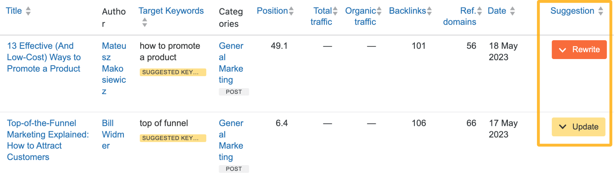The width and height of the screenshot is (614, 190).
Task: Click the Organic traffic sort arrows
Action: click(379, 11)
